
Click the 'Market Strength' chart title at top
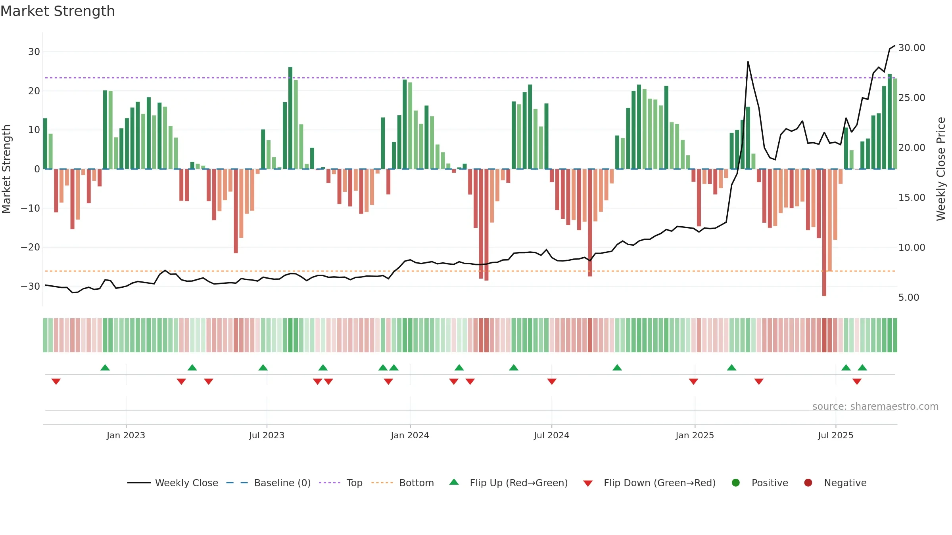tap(58, 11)
